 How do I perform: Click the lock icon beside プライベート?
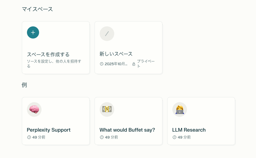134,64
